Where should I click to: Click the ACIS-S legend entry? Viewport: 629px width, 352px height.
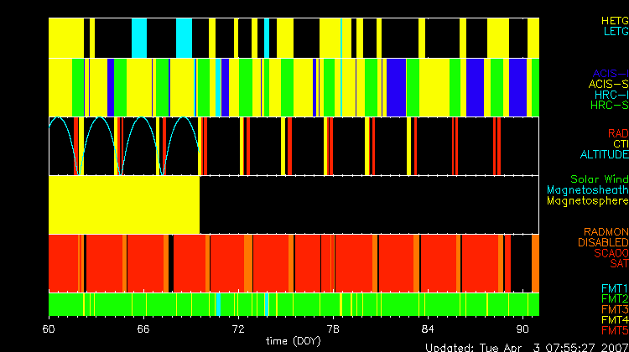608,84
